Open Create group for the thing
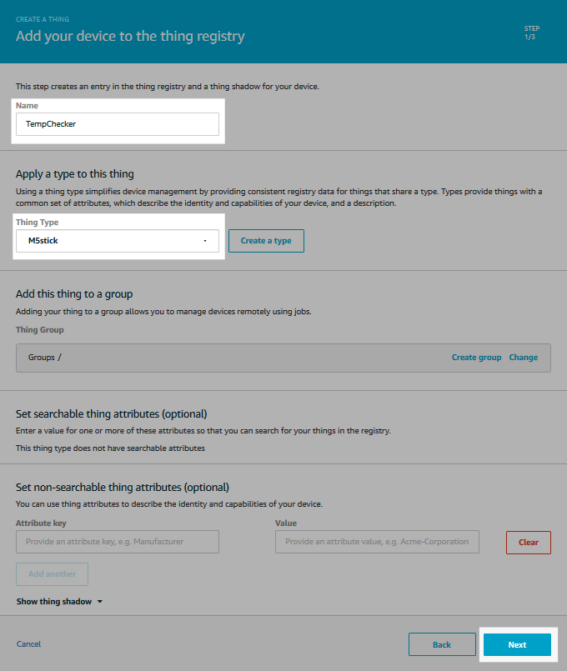The width and height of the screenshot is (567, 671). click(476, 357)
